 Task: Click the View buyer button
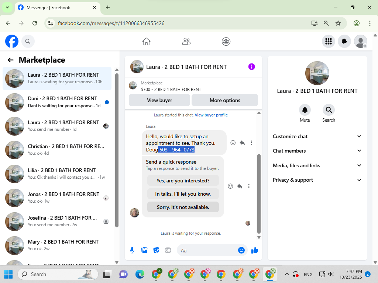point(159,100)
